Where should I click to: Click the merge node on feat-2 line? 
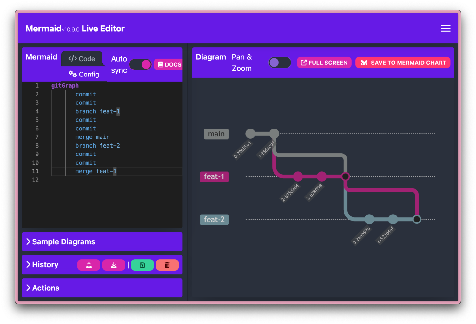pos(417,219)
